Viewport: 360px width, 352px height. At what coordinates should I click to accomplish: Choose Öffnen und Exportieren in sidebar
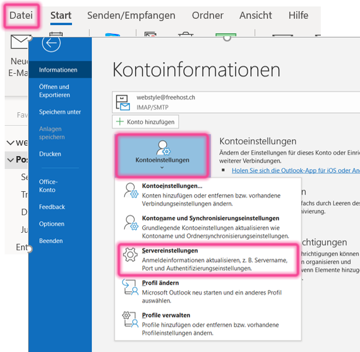(x=54, y=91)
